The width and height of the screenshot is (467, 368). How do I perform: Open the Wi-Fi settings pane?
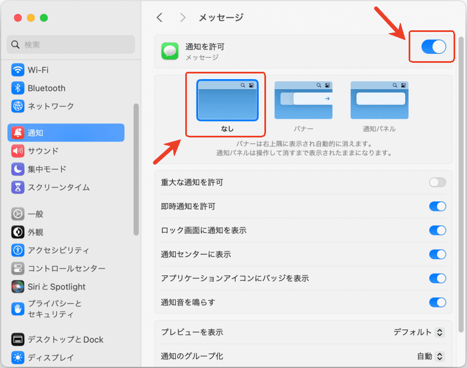click(66, 70)
